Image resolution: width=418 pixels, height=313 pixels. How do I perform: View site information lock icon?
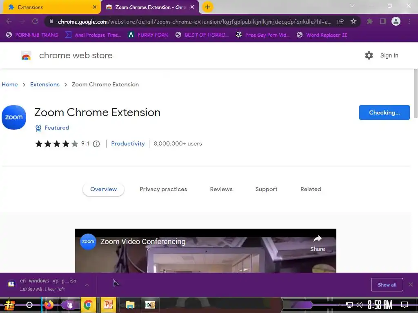pyautogui.click(x=51, y=21)
